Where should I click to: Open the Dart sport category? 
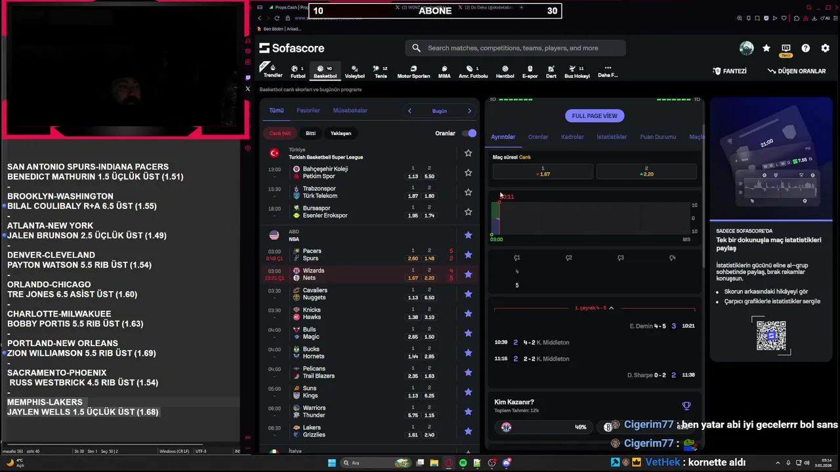click(551, 71)
